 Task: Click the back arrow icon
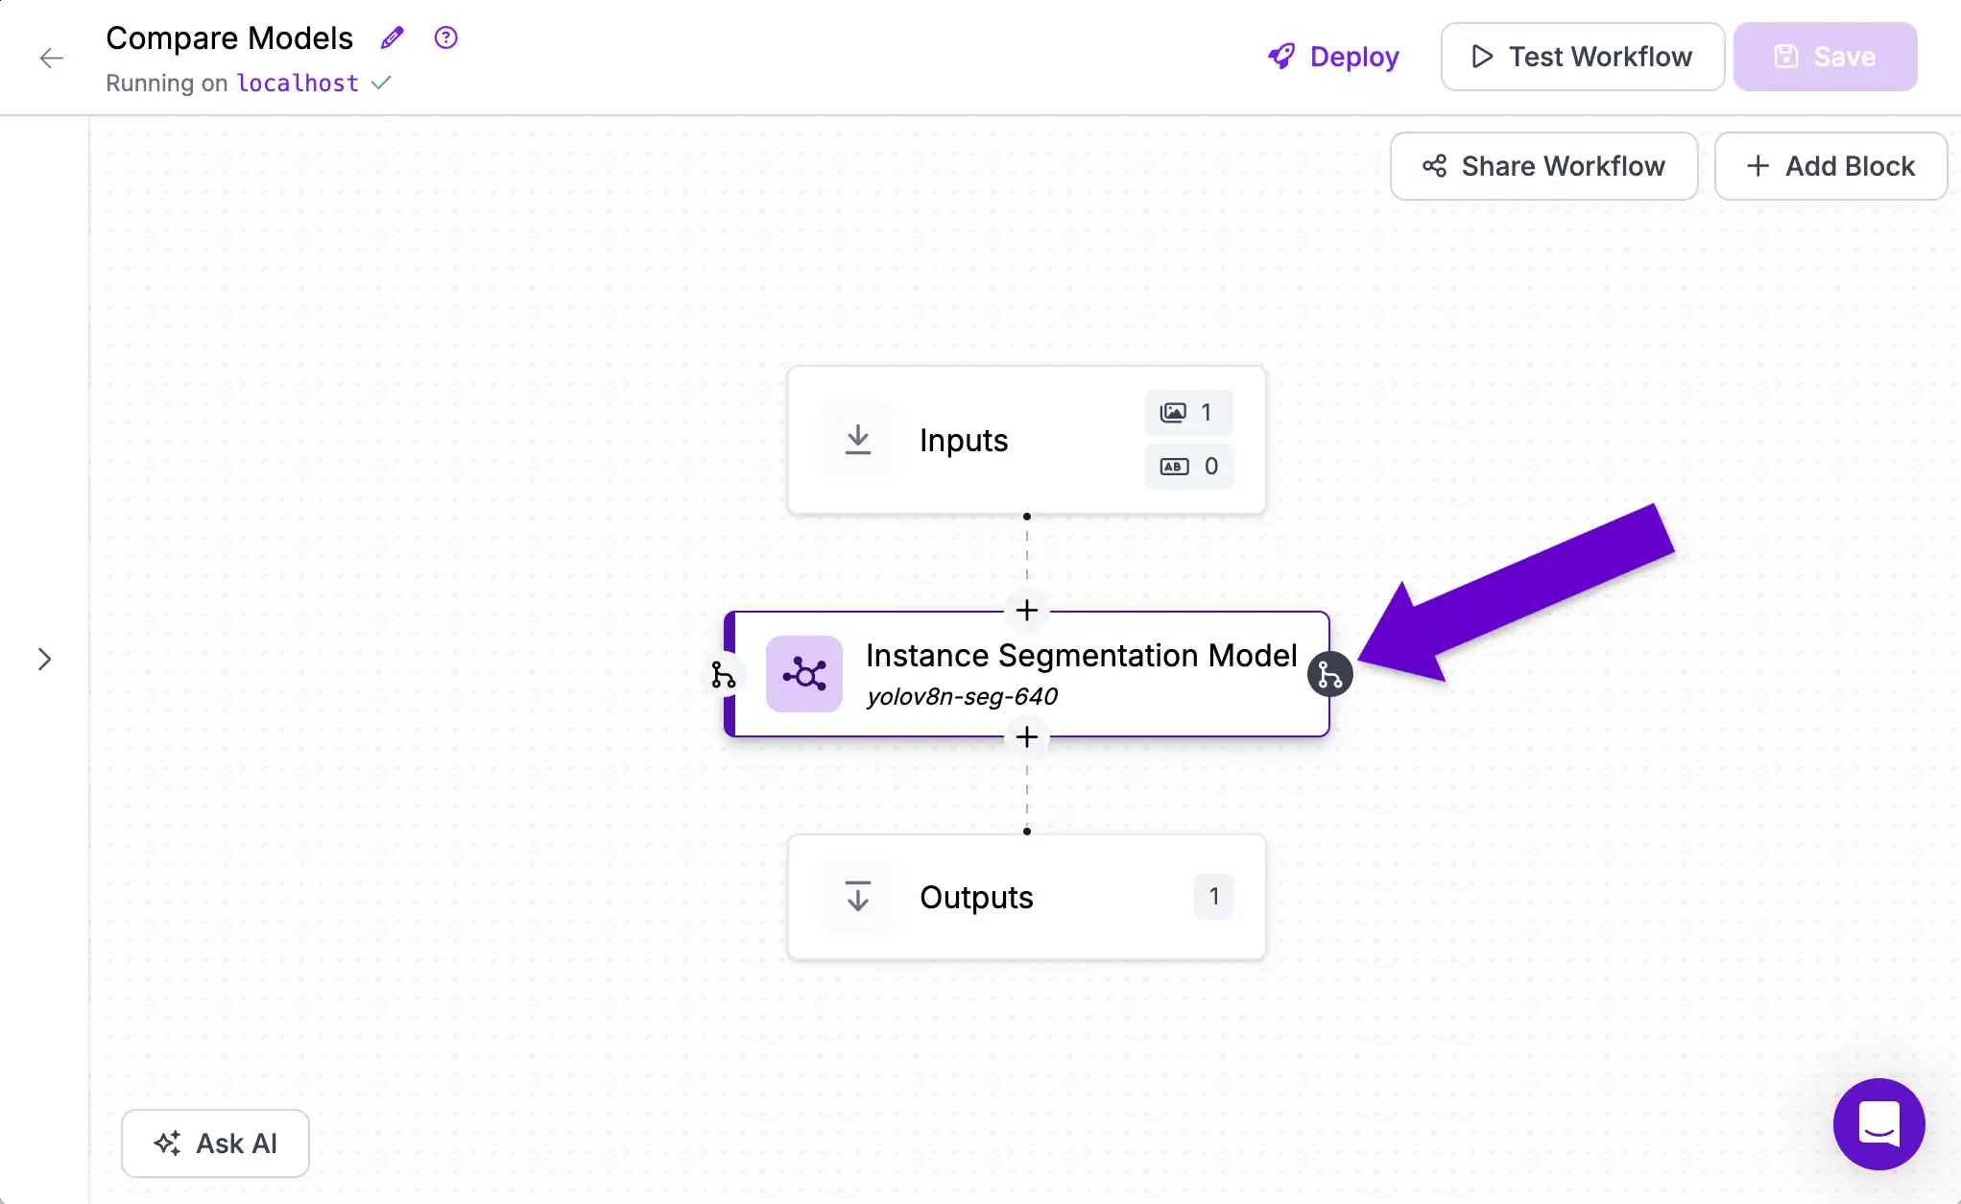tap(52, 58)
